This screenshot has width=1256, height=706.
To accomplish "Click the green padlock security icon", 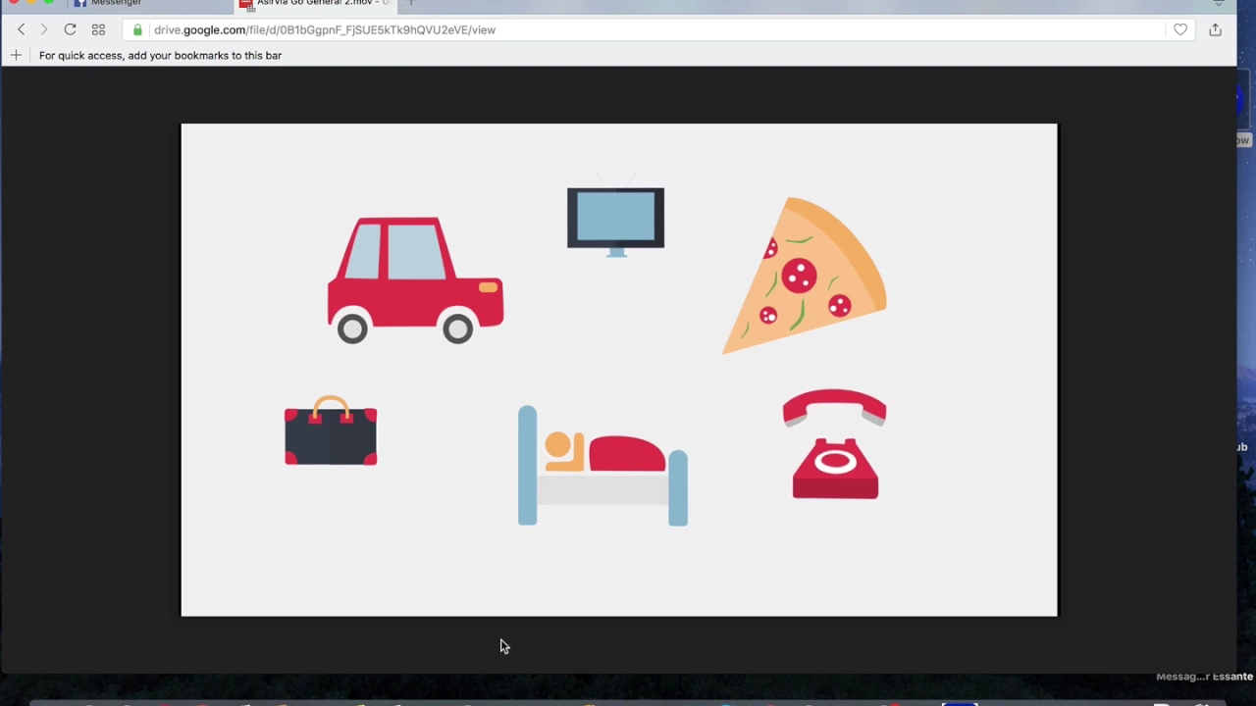I will coord(137,29).
